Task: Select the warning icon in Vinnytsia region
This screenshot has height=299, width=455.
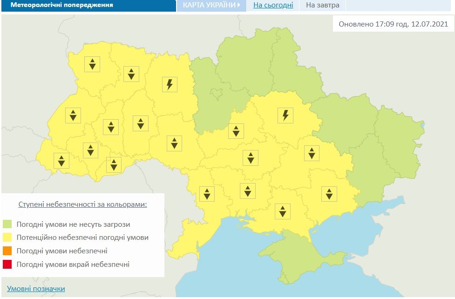Action: click(174, 143)
